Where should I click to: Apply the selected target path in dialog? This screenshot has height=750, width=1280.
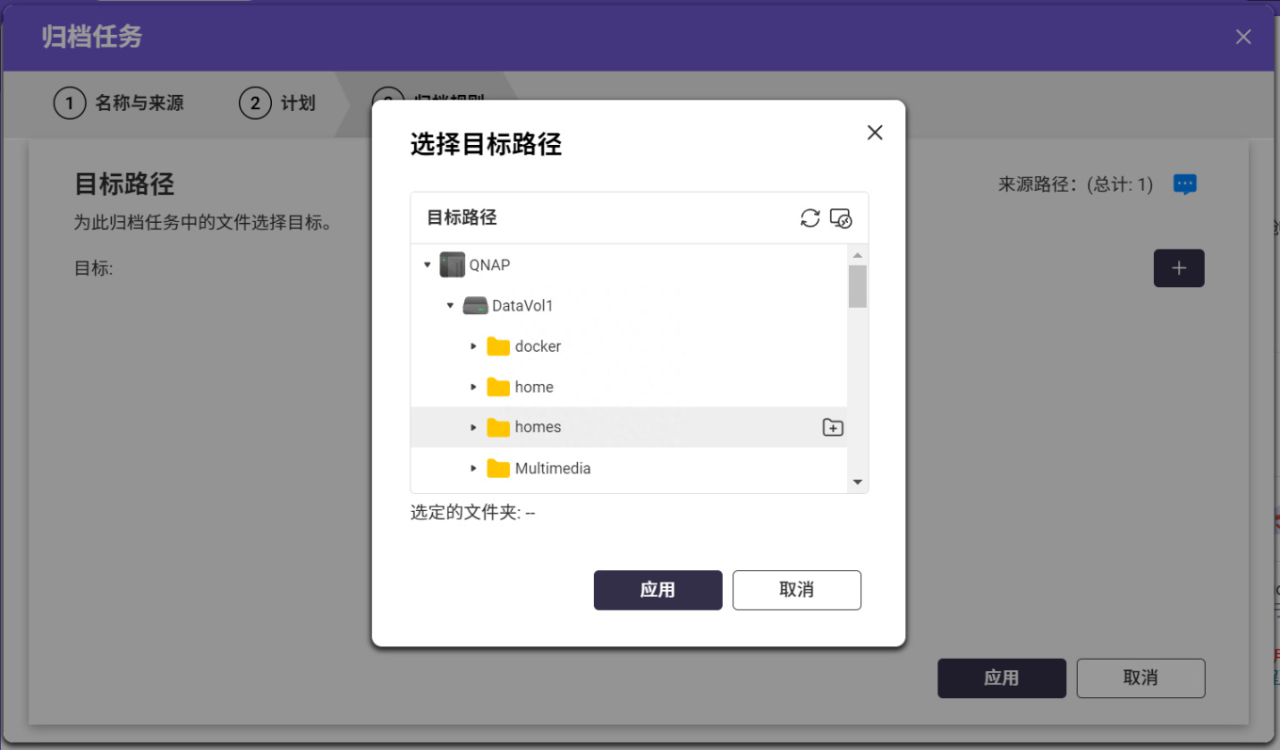click(x=658, y=590)
